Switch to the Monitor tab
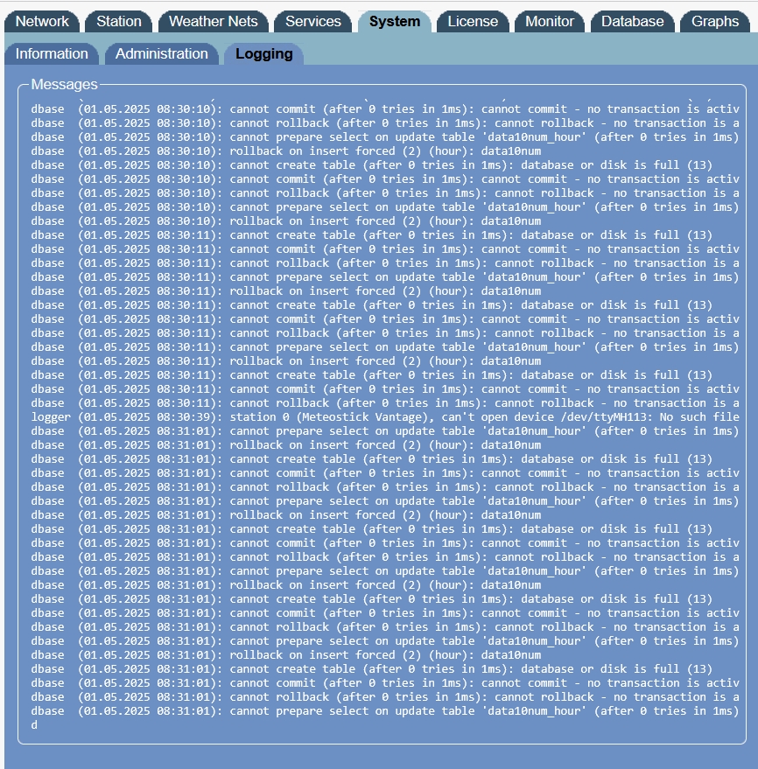Image resolution: width=758 pixels, height=769 pixels. click(x=550, y=22)
